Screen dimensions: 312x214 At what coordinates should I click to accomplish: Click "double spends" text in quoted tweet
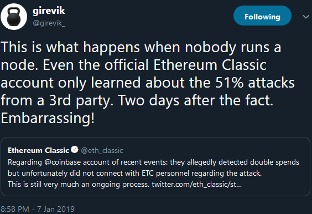click(274, 162)
